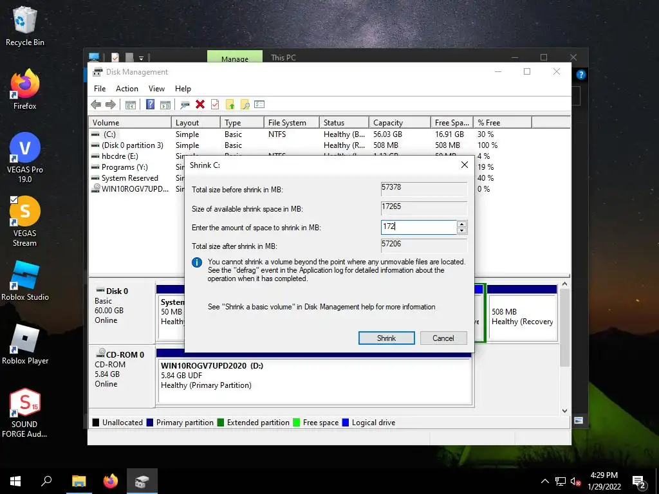The height and width of the screenshot is (494, 659).
Task: Open the File menu
Action: (x=100, y=89)
